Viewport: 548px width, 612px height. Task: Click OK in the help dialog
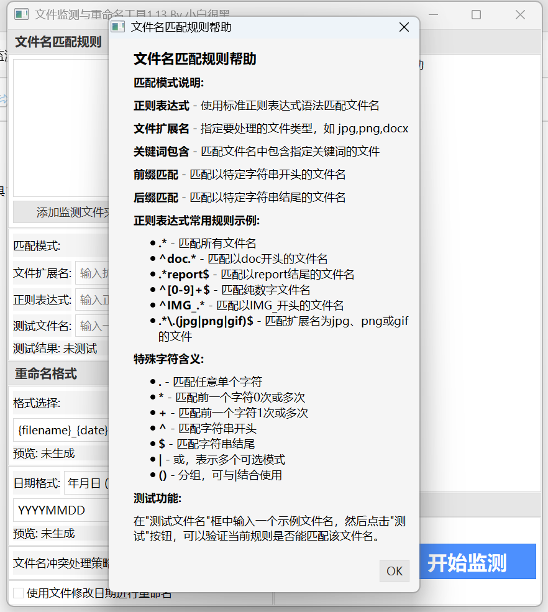pyautogui.click(x=394, y=571)
